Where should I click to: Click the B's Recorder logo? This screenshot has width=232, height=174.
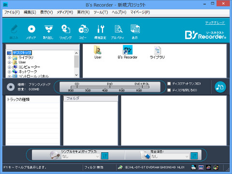coord(205,35)
